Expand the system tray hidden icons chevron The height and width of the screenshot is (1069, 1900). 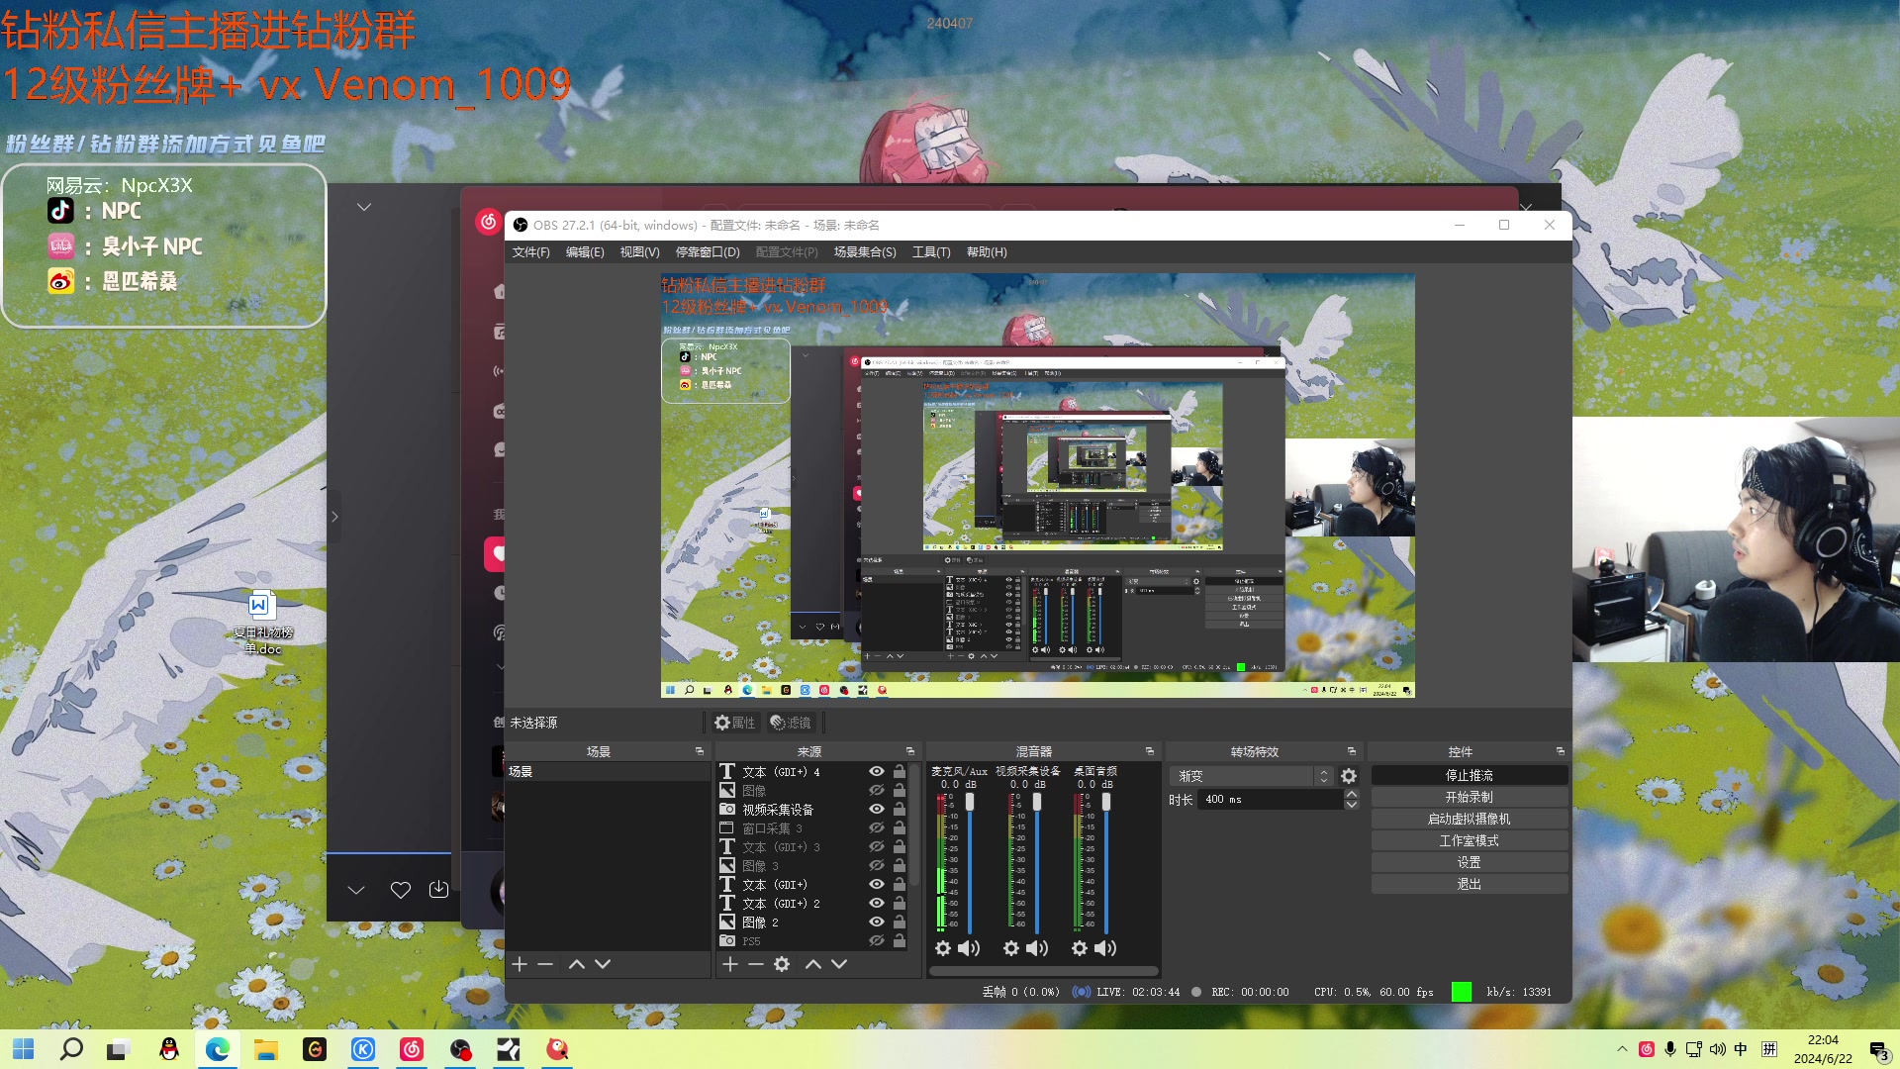click(1622, 1049)
